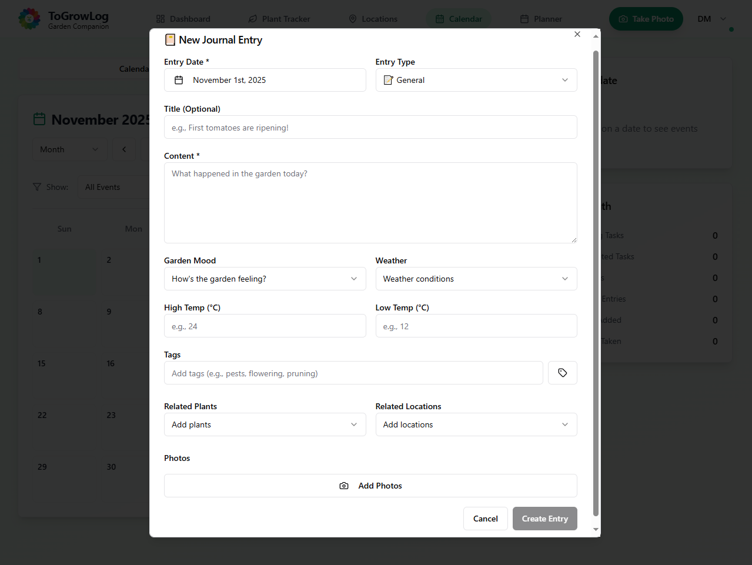Screen dimensions: 752x565
Task: Click the ToGrowLog flower logo
Action: (x=29, y=19)
